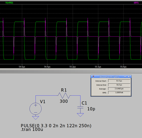Select the V1 voltage source symbol

[x=35, y=109]
